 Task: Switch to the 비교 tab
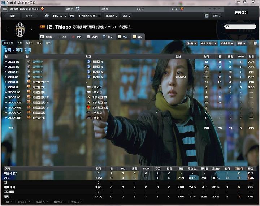(108, 37)
